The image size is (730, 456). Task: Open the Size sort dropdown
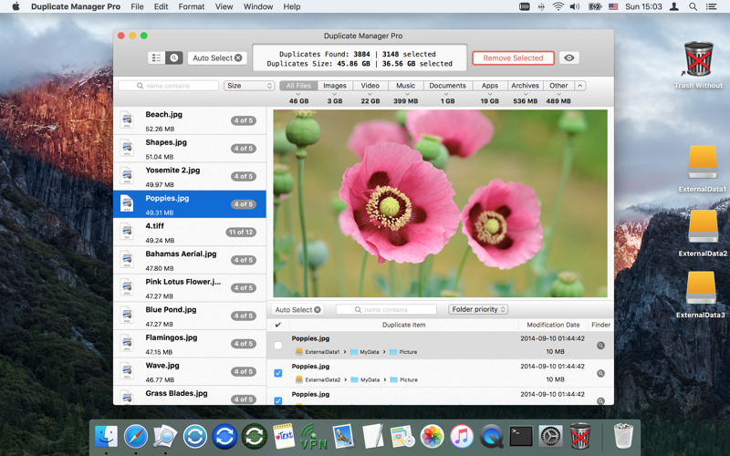[x=249, y=86]
